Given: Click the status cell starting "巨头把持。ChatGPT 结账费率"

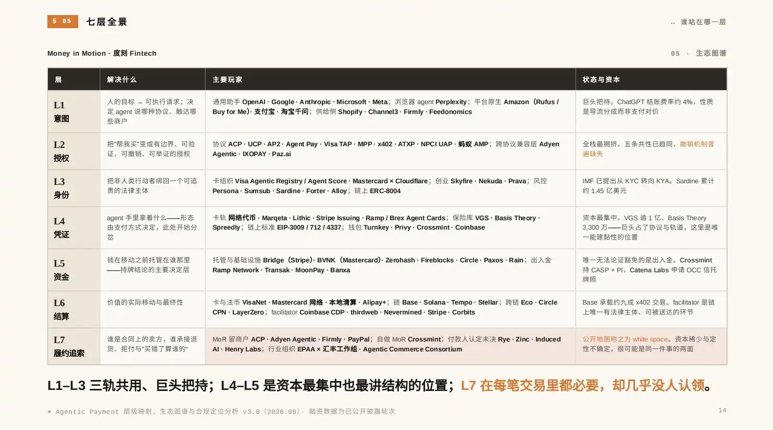Looking at the screenshot, I should [x=651, y=111].
